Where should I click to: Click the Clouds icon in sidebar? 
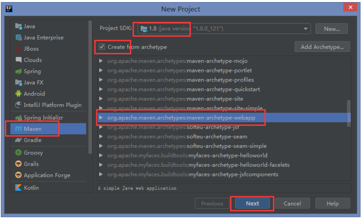pyautogui.click(x=18, y=60)
